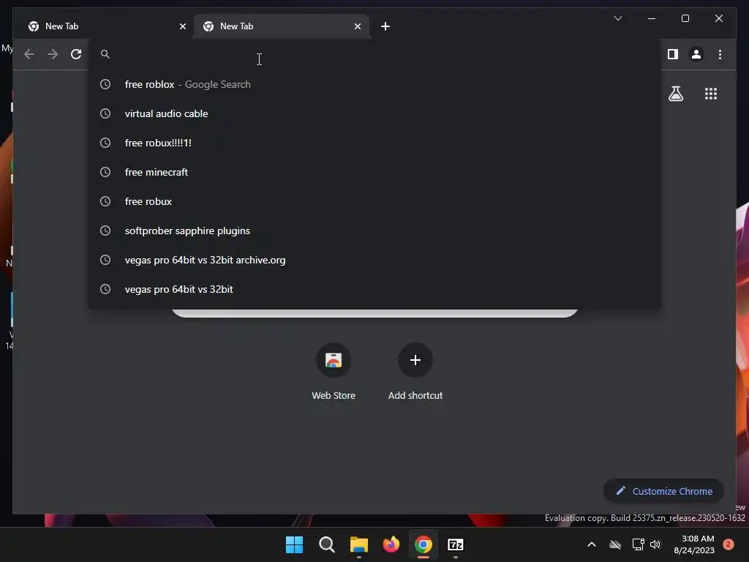The image size is (749, 562).
Task: Click the Chrome Labs flask icon
Action: pos(675,94)
